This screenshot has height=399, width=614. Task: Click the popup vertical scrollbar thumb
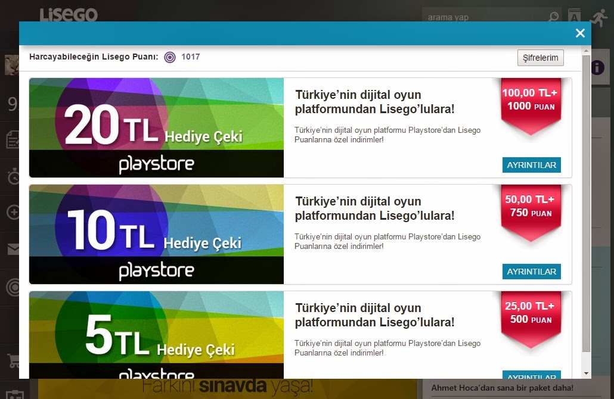[x=586, y=204]
